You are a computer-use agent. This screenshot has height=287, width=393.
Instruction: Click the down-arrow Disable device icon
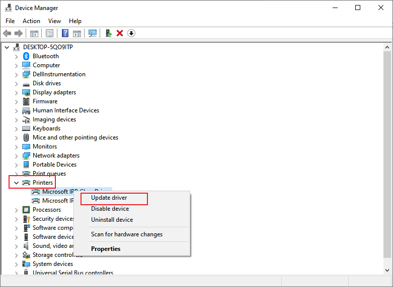131,33
